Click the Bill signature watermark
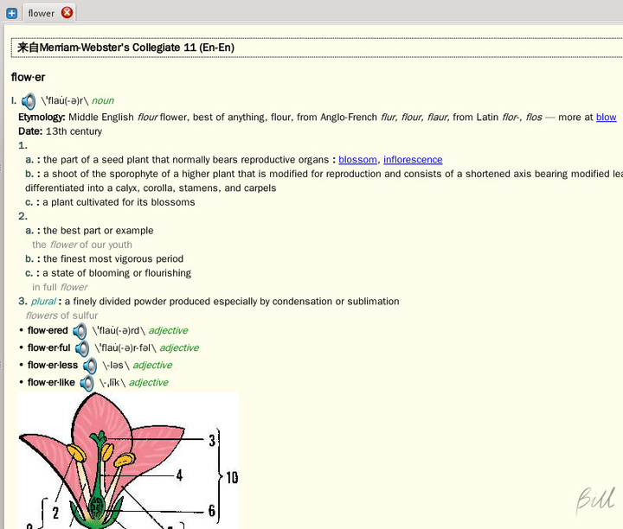This screenshot has height=529, width=623. tap(595, 500)
